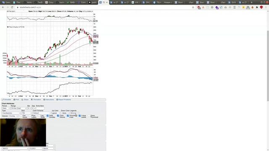The height and width of the screenshot is (151, 269).
Task: Uncheck the Y-Axis Labels checkbox
Action: tap(79, 116)
